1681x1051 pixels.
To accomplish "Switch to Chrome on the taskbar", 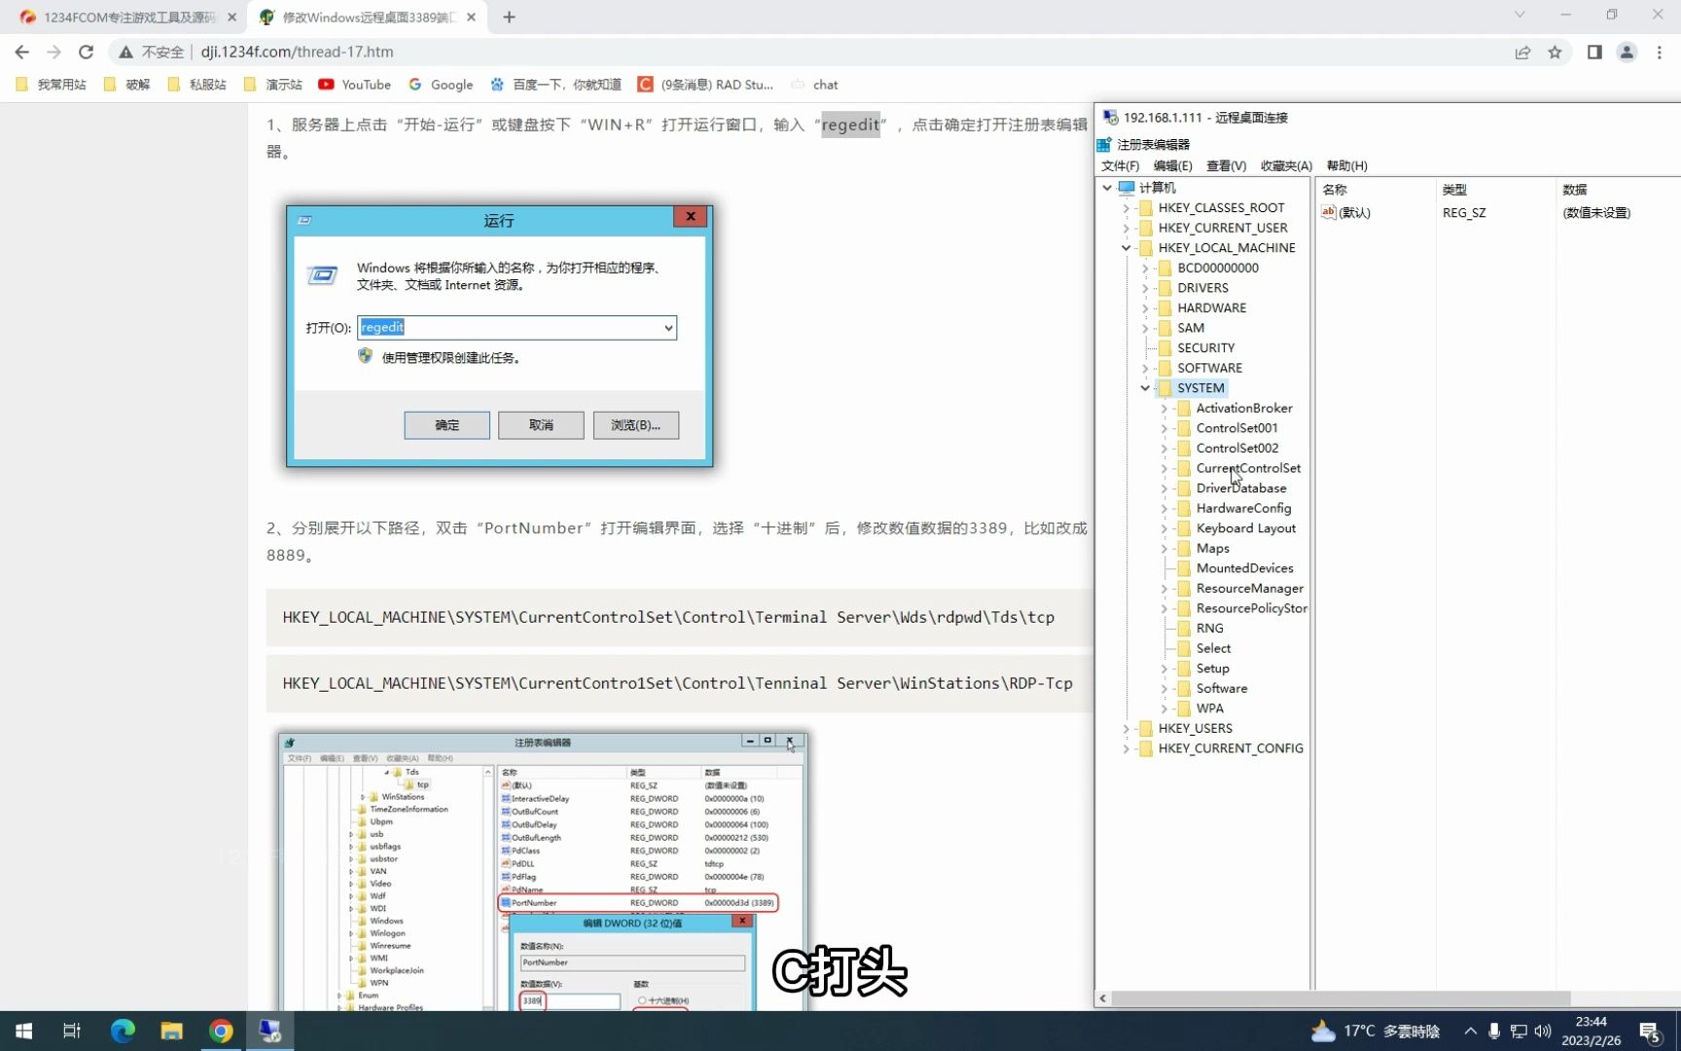I will (221, 1031).
